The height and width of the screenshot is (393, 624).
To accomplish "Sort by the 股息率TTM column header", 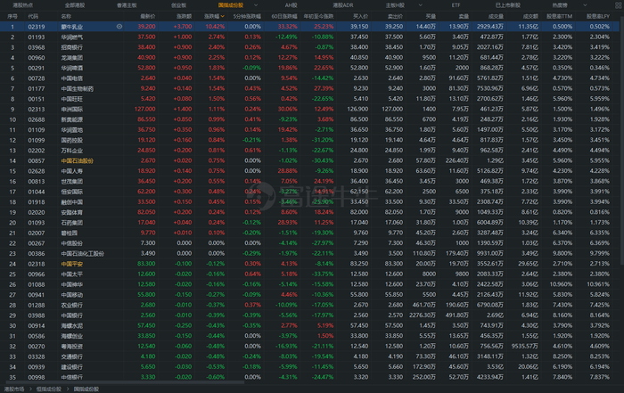I will (559, 16).
